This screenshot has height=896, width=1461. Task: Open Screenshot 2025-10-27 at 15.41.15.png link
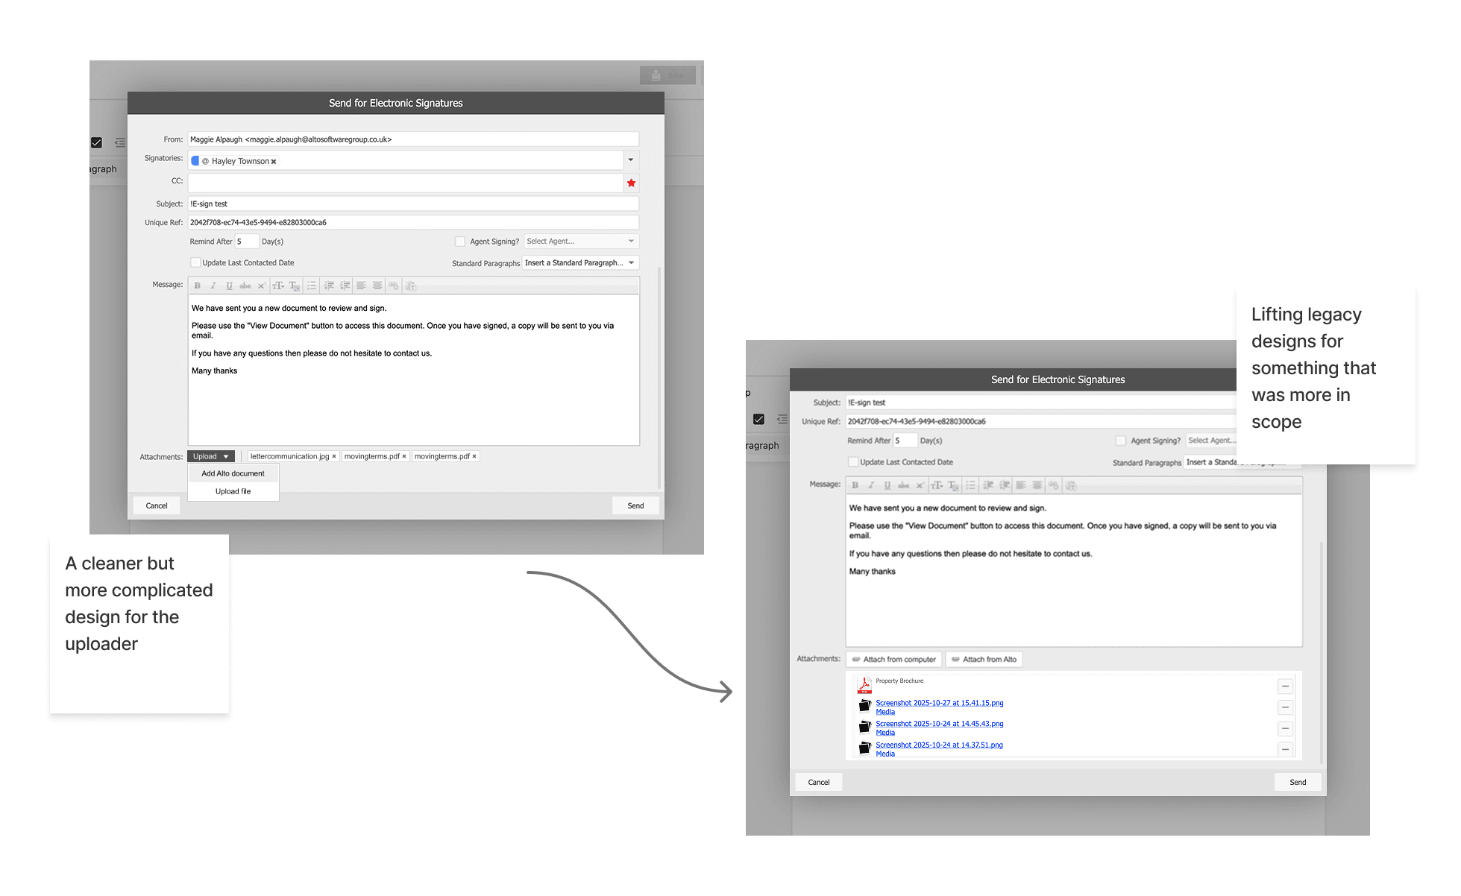coord(939,703)
